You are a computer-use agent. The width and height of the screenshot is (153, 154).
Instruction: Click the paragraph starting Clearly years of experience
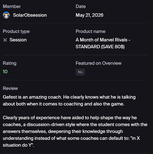click(75, 132)
